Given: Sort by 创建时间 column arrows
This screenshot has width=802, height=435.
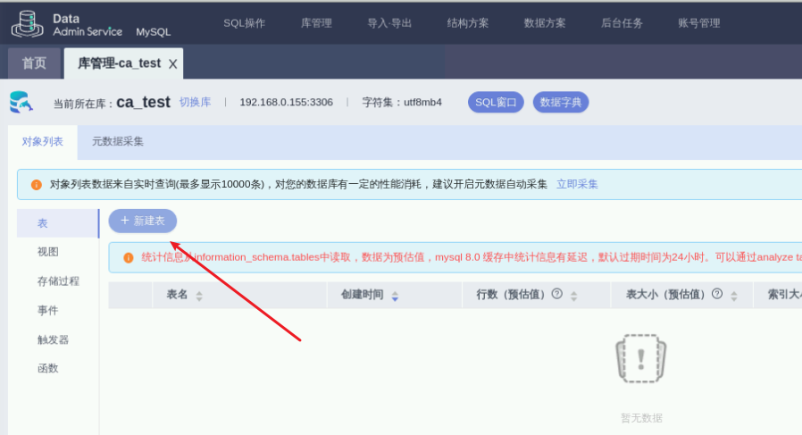Looking at the screenshot, I should [x=395, y=296].
